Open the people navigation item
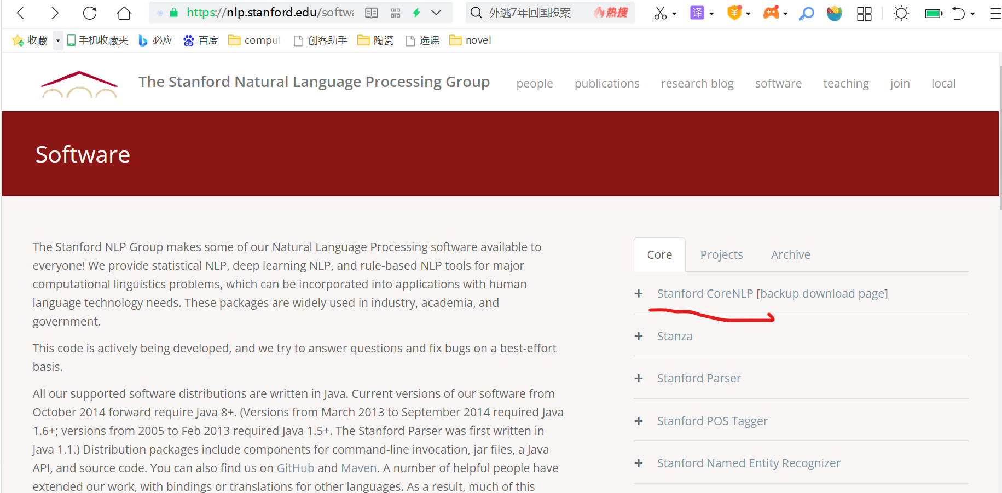 535,83
